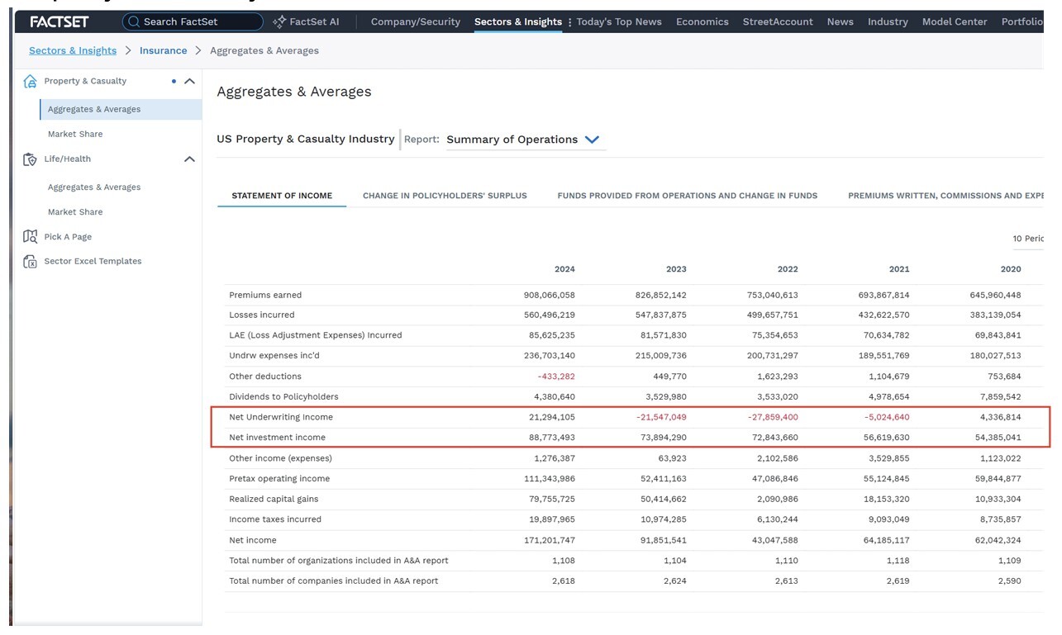Open the Summary of Operations report dropdown
The height and width of the screenshot is (635, 1062).
click(x=522, y=140)
